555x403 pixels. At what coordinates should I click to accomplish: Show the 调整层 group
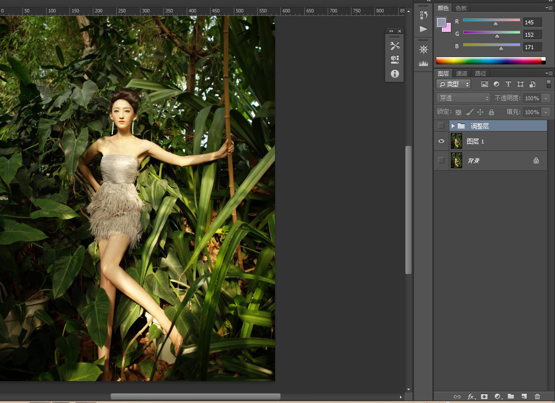(441, 126)
